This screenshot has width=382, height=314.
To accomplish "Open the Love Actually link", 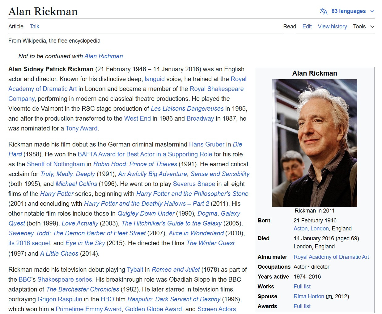I will (x=80, y=223).
